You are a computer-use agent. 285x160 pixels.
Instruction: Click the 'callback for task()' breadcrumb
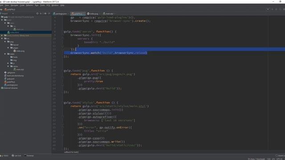[x=71, y=152]
